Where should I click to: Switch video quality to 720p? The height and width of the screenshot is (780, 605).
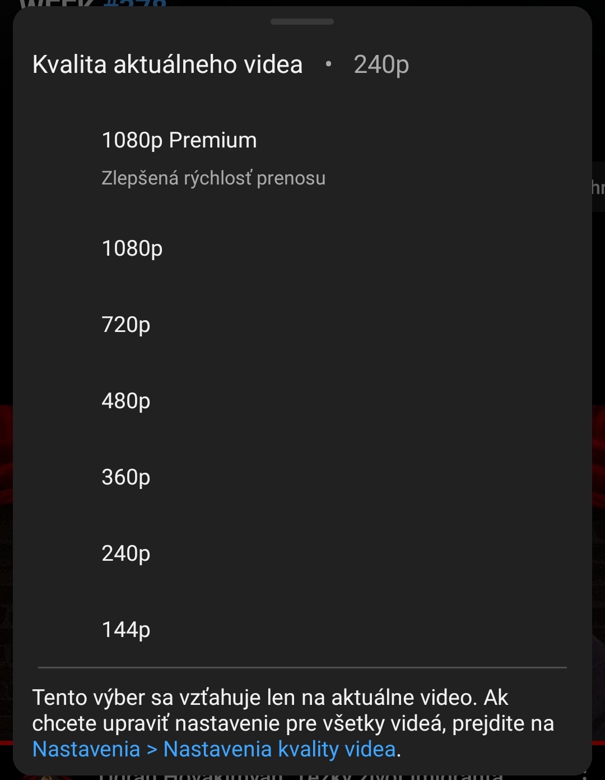(126, 325)
